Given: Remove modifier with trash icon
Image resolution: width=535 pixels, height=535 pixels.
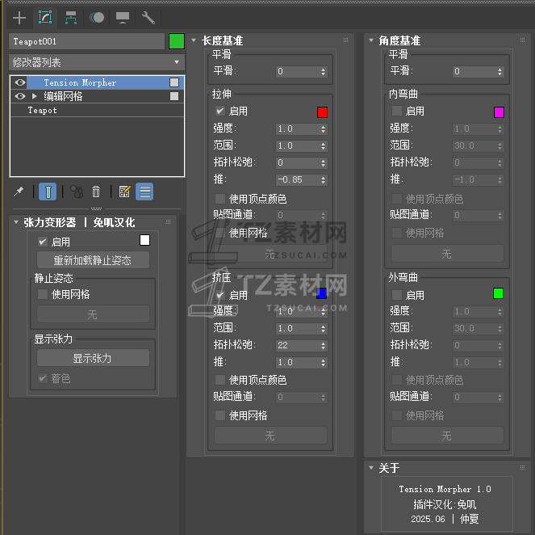Looking at the screenshot, I should 96,192.
